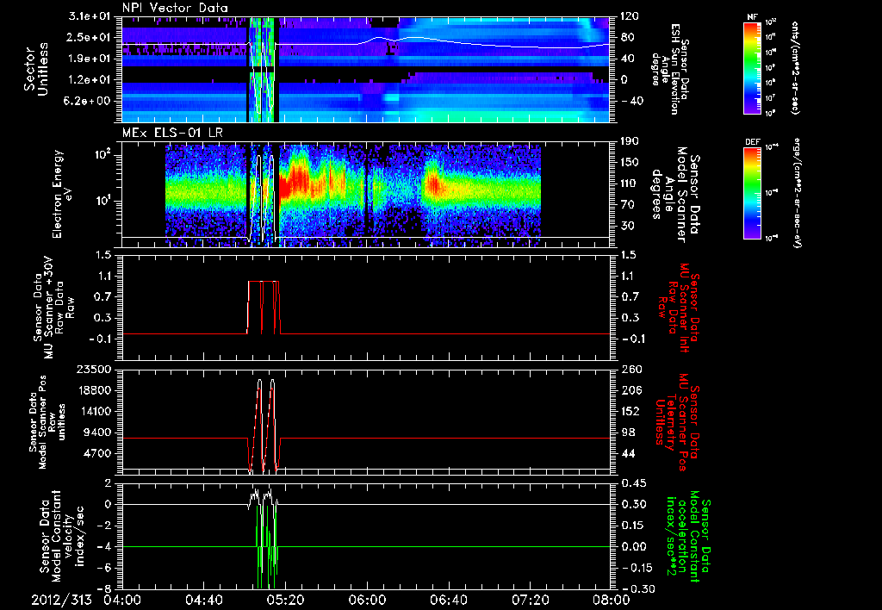
Task: Click the 'NF' color bar label
Action: pos(753,17)
